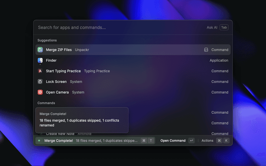Click the green status dot in the bottom bar
The image size is (266, 166).
[39, 141]
